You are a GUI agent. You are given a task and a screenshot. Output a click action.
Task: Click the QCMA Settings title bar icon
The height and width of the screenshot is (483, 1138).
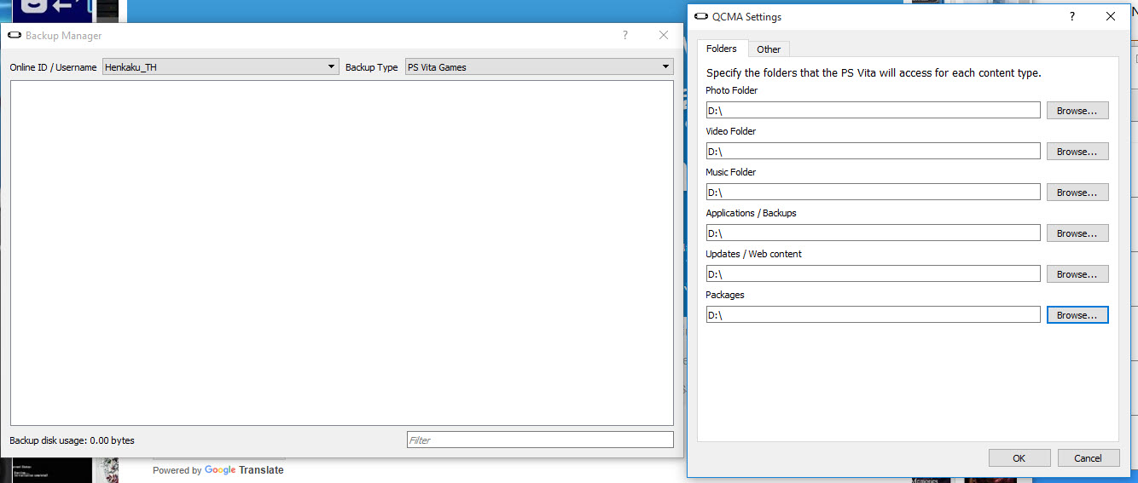[x=701, y=16]
